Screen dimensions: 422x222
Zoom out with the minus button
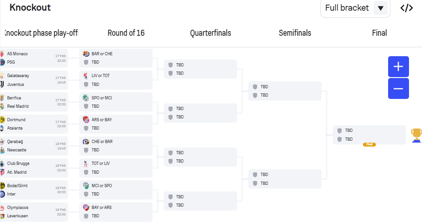pyautogui.click(x=398, y=89)
